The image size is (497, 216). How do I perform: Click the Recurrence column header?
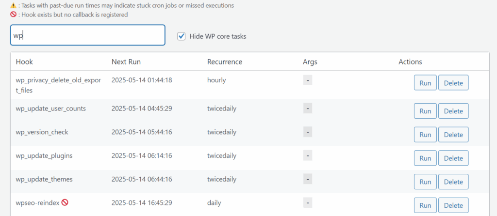pos(224,62)
